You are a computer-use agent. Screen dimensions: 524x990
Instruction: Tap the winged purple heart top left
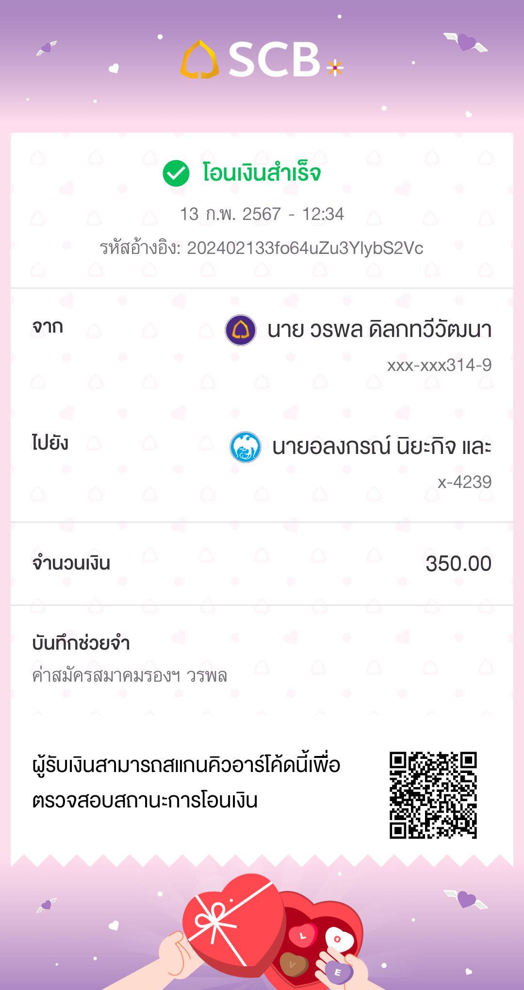[x=47, y=48]
